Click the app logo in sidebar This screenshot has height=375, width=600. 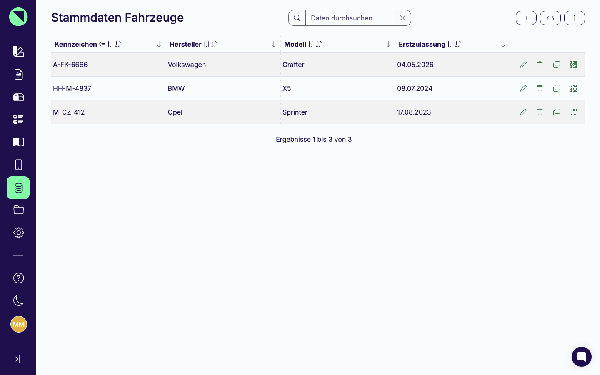18,17
